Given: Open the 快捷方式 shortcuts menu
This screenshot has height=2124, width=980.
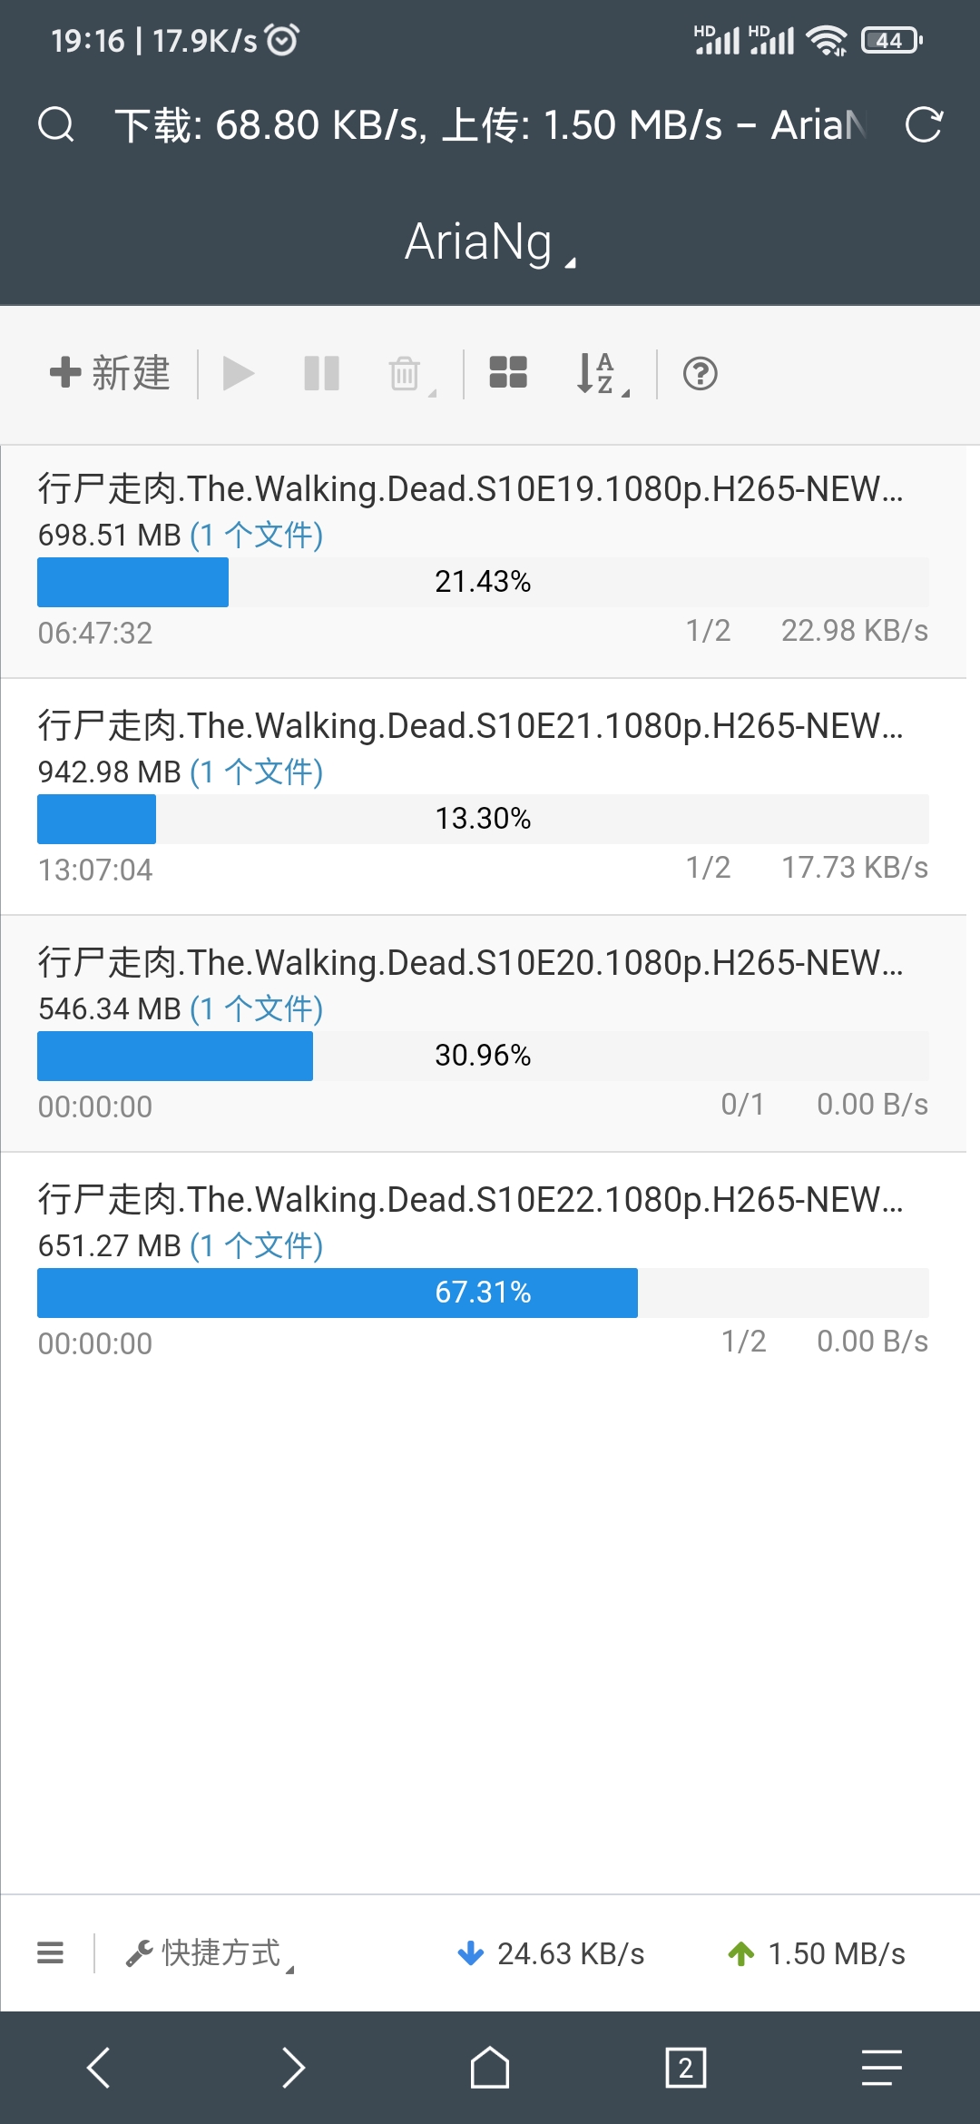Looking at the screenshot, I should point(210,1952).
